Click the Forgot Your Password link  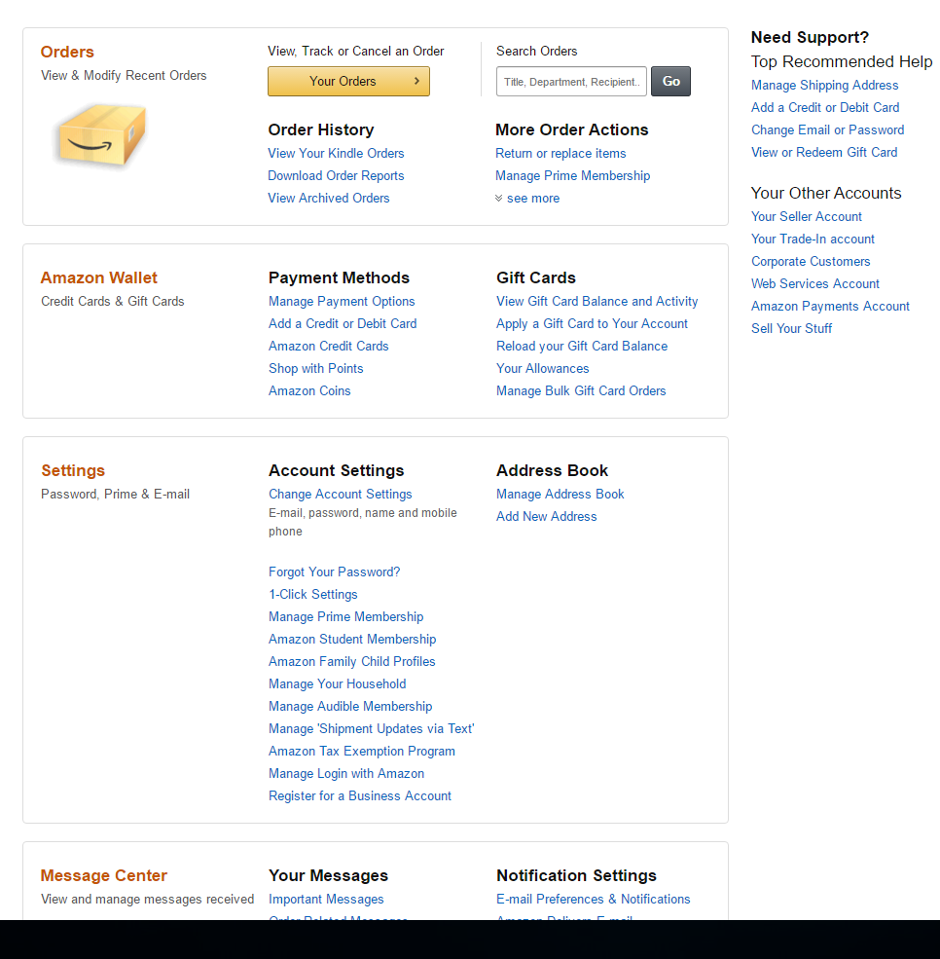click(x=334, y=572)
